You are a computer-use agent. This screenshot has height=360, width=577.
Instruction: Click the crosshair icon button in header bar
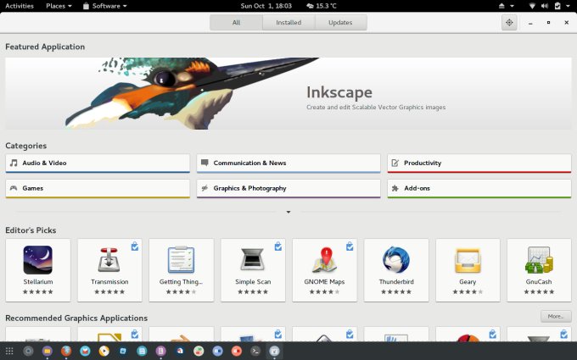(x=509, y=23)
